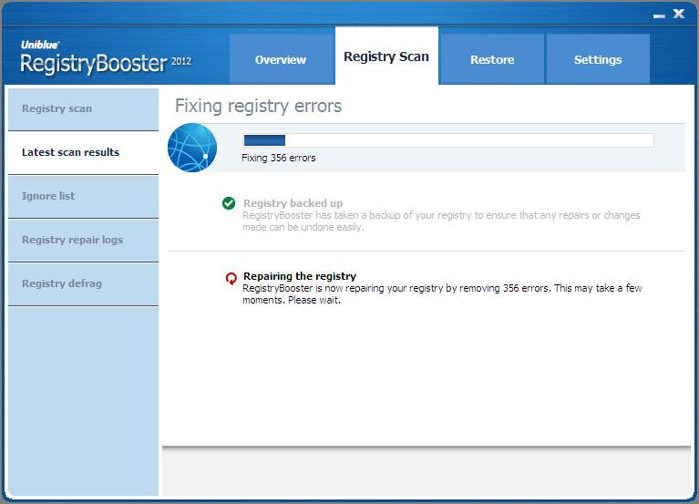Click the 'Fixing registry errors' heading
This screenshot has width=699, height=504.
pos(258,106)
